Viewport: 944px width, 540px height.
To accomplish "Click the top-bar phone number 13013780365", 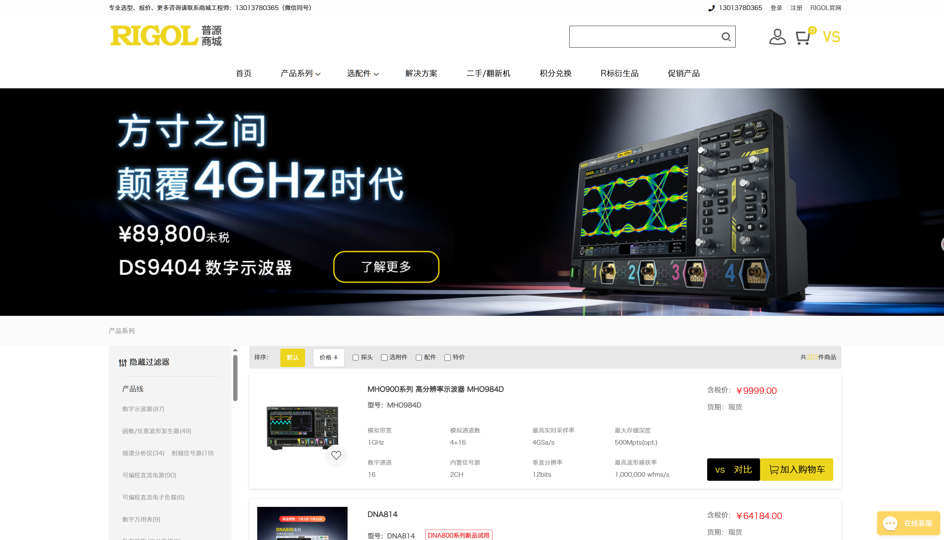I will pos(740,8).
